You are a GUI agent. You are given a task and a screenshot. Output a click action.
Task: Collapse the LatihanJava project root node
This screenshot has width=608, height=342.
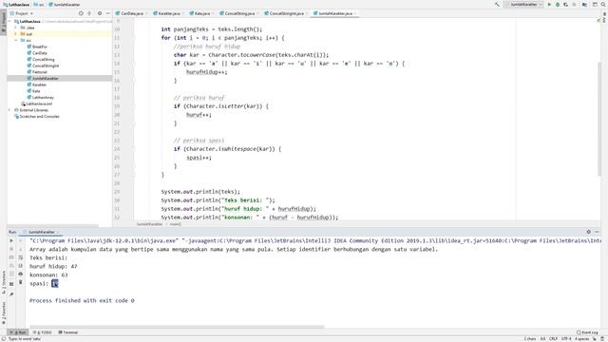10,21
